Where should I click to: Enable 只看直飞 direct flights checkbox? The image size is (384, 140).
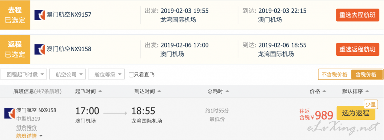pyautogui.click(x=131, y=75)
